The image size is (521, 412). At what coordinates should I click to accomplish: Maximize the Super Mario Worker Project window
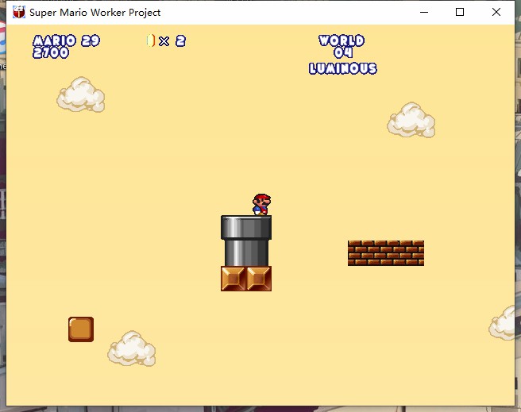tap(460, 12)
